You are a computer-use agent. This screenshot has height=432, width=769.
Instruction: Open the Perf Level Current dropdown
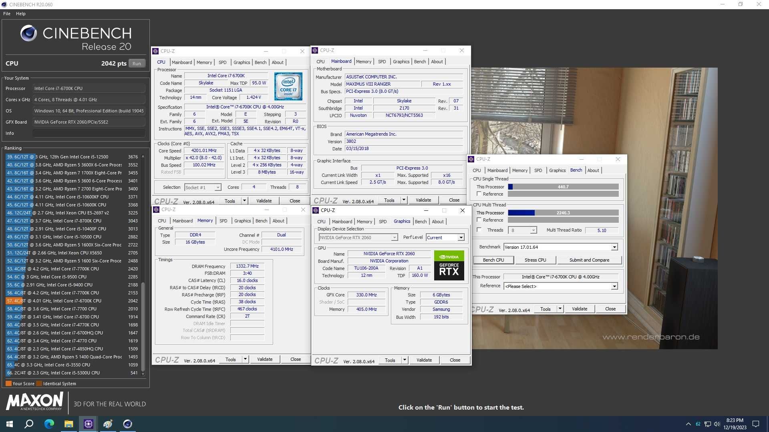(461, 238)
